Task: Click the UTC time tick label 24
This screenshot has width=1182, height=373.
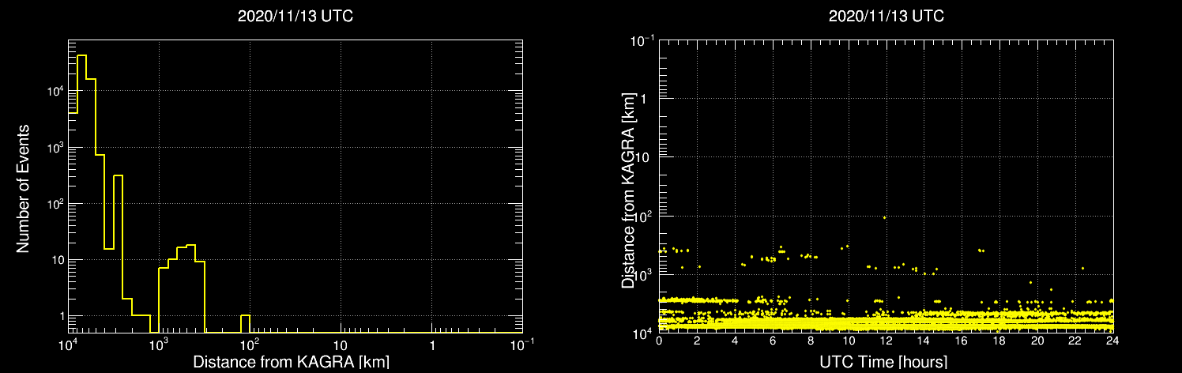Action: pos(1112,342)
